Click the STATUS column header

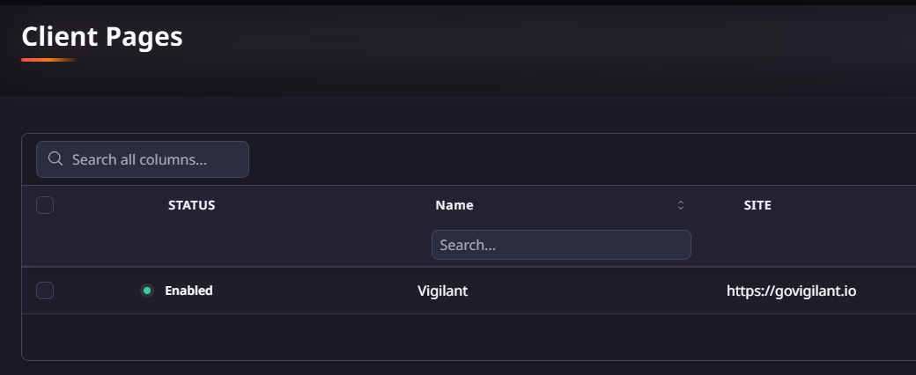191,205
